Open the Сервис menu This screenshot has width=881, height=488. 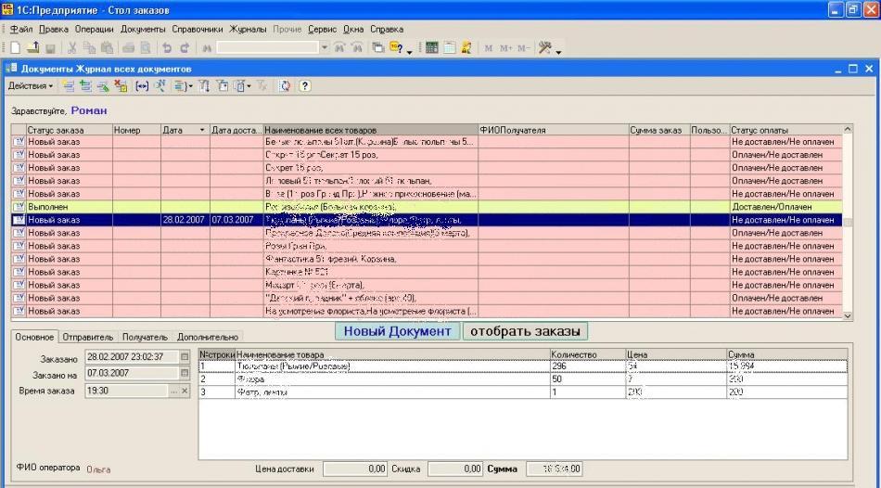[x=323, y=30]
